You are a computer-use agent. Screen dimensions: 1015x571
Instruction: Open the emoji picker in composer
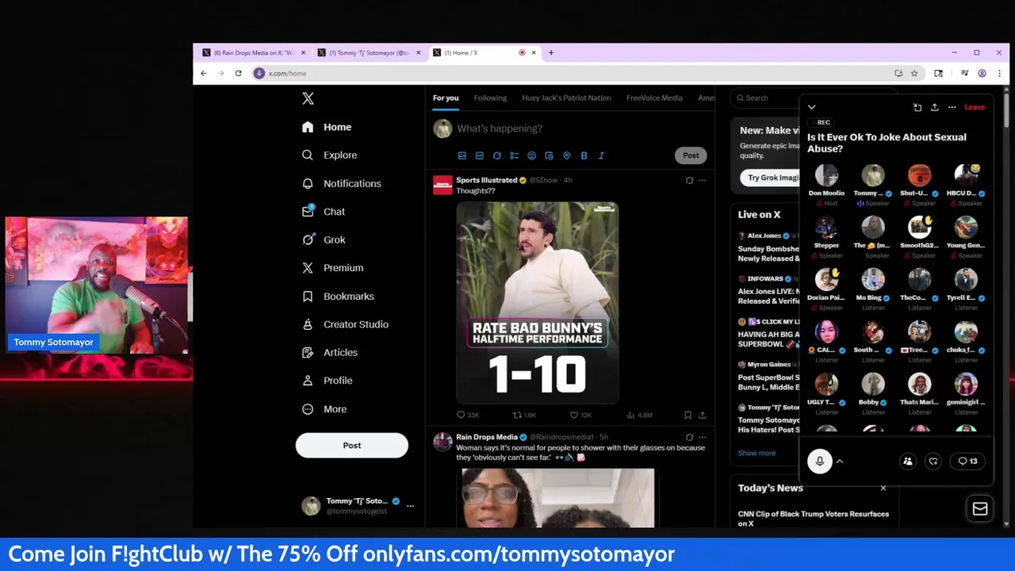point(531,155)
